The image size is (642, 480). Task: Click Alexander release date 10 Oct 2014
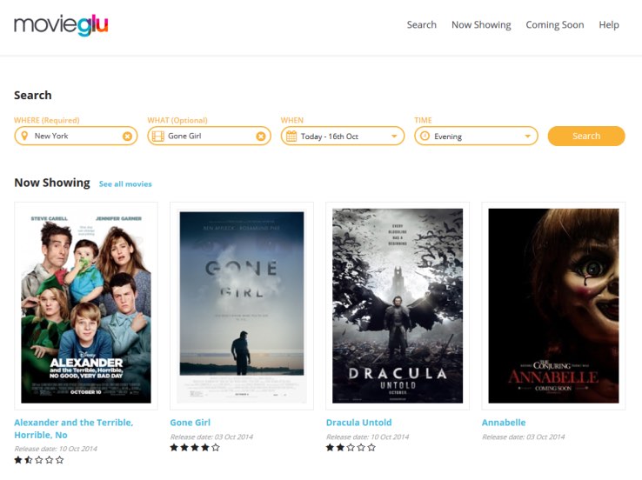coord(56,449)
